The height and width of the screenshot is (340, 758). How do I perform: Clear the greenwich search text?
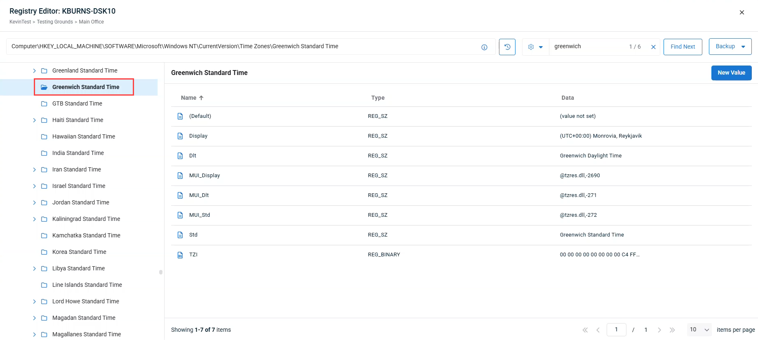tap(653, 47)
